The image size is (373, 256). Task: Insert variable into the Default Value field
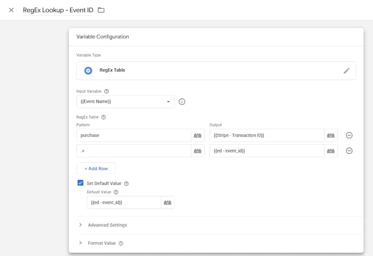tap(168, 203)
